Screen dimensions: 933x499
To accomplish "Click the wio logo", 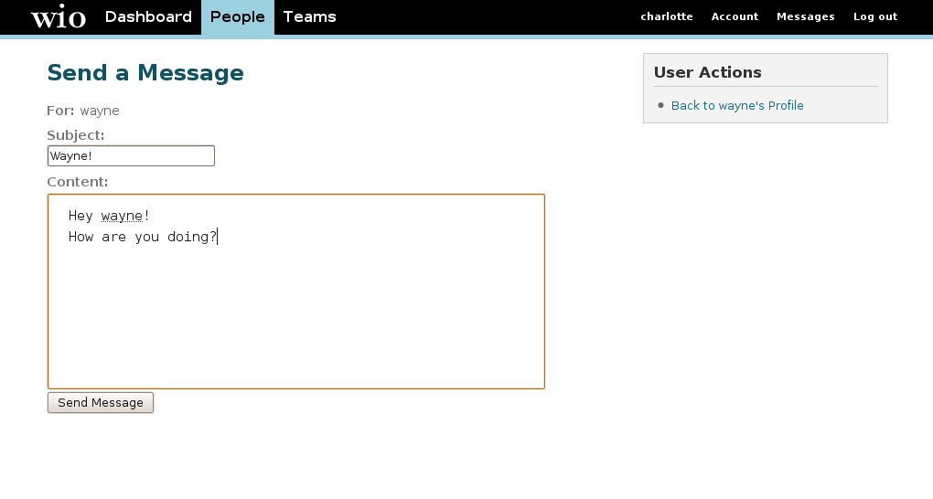I will point(59,16).
